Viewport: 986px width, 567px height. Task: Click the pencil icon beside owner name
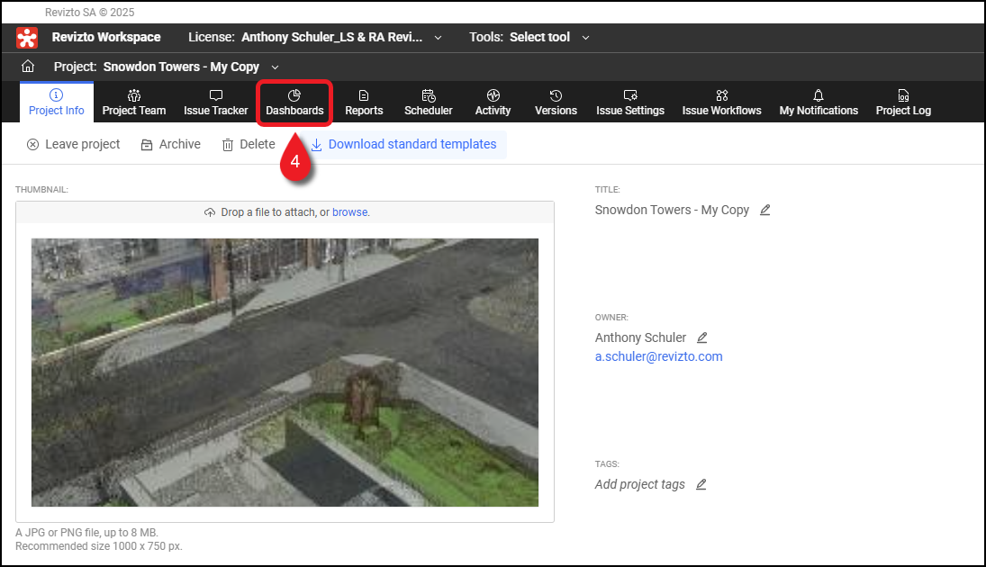(702, 337)
